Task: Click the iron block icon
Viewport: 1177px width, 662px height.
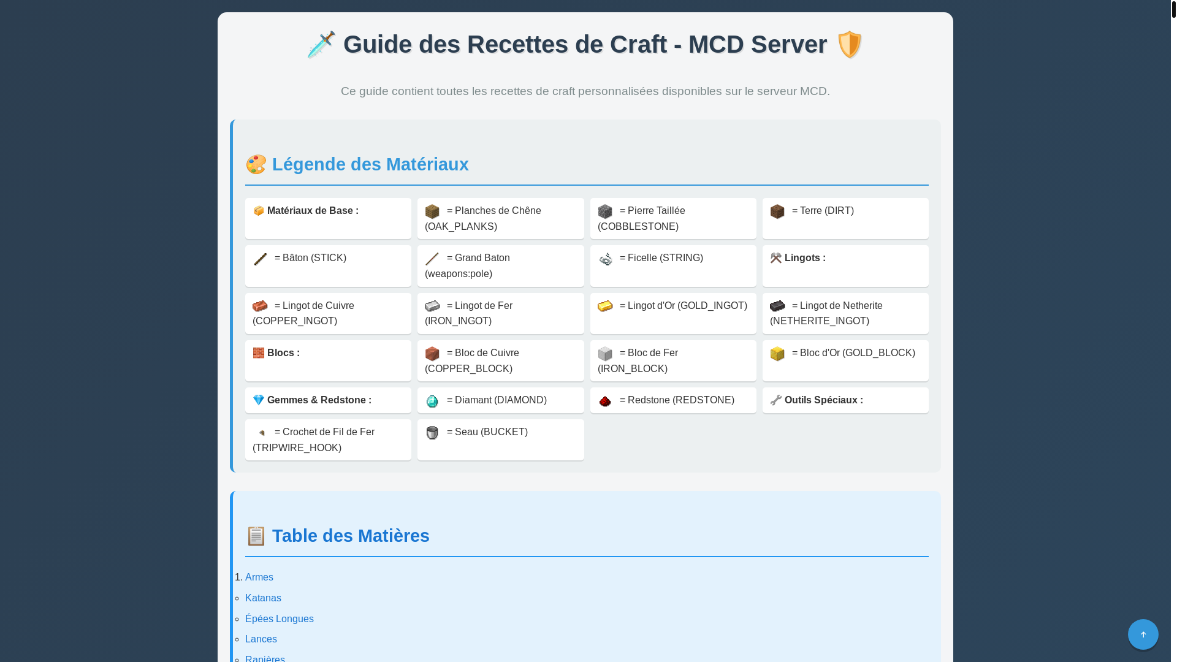Action: (x=605, y=354)
